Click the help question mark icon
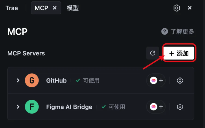205x128 pixels. (x=165, y=31)
